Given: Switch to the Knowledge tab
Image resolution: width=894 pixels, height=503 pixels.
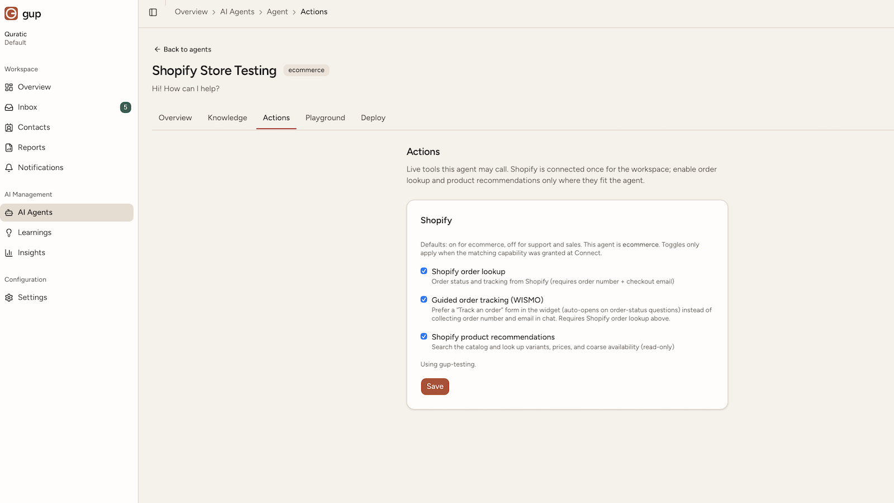Looking at the screenshot, I should (x=227, y=118).
